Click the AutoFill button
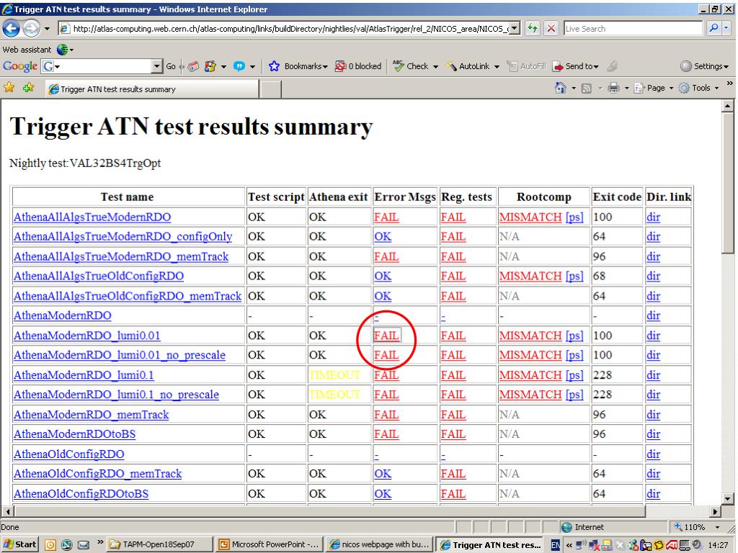This screenshot has height=553, width=738. pos(527,66)
